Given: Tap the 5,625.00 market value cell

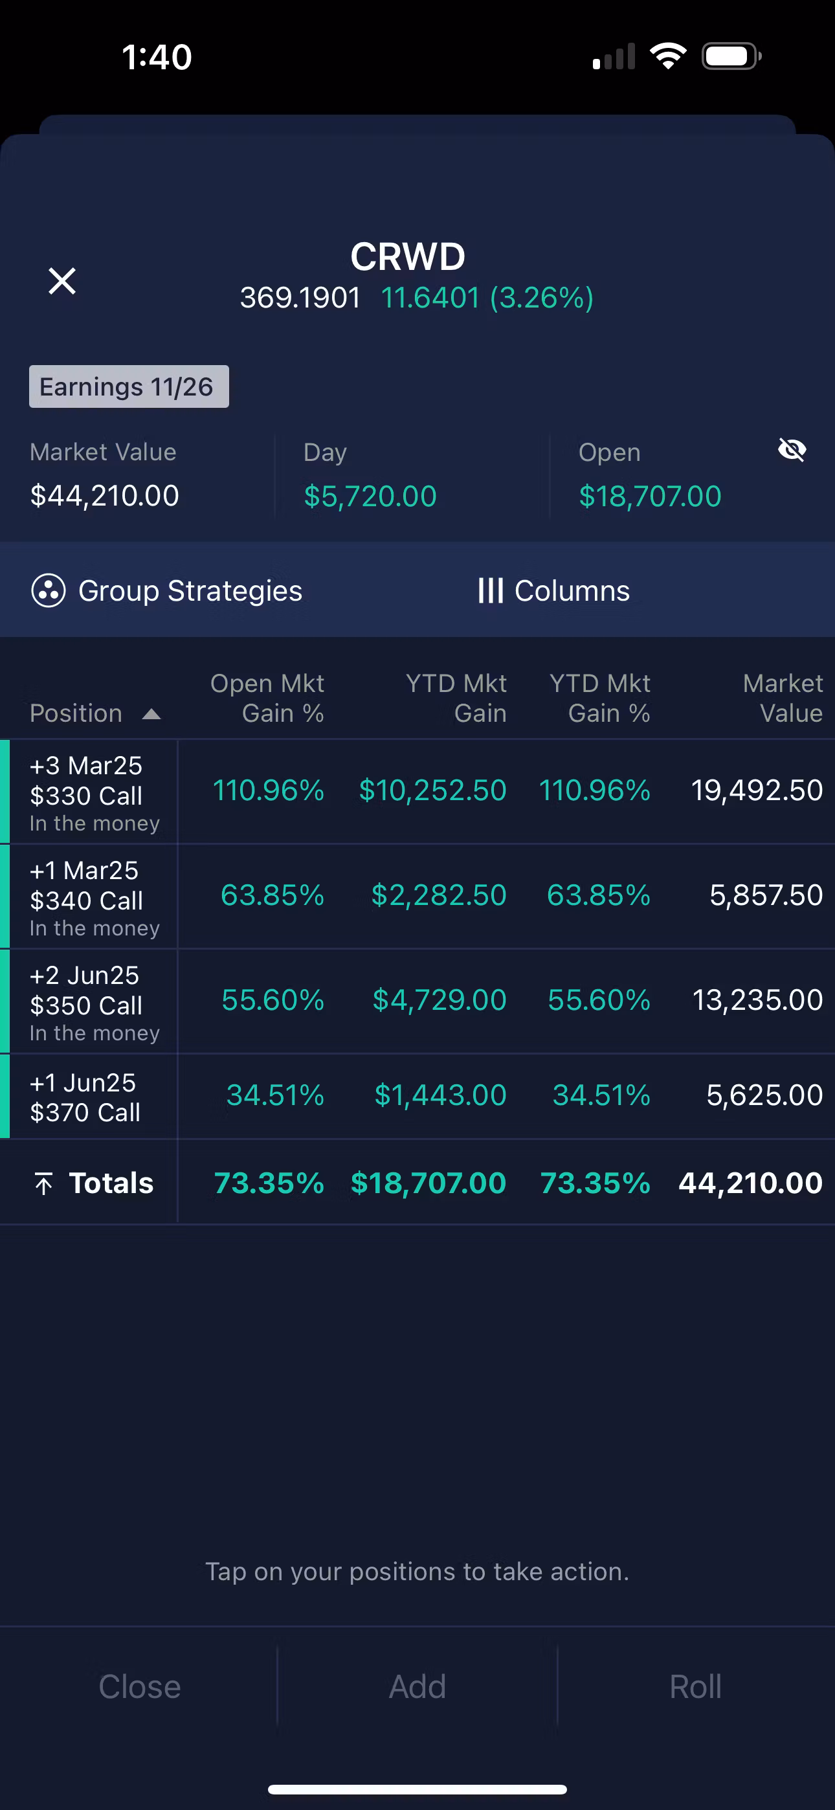Looking at the screenshot, I should click(x=764, y=1095).
